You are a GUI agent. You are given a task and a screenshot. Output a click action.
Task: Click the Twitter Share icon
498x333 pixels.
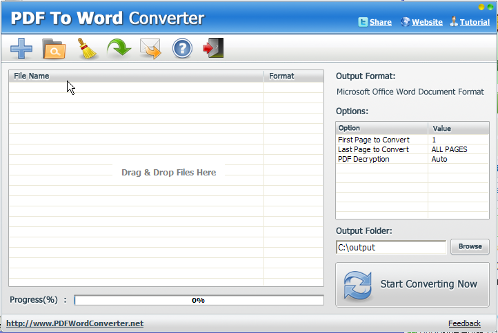click(363, 22)
